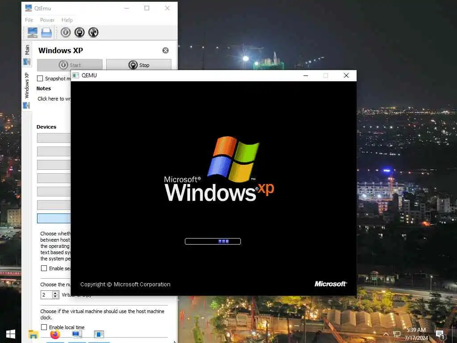Click the restart machine toolbar icon
This screenshot has width=457, height=343.
93,32
